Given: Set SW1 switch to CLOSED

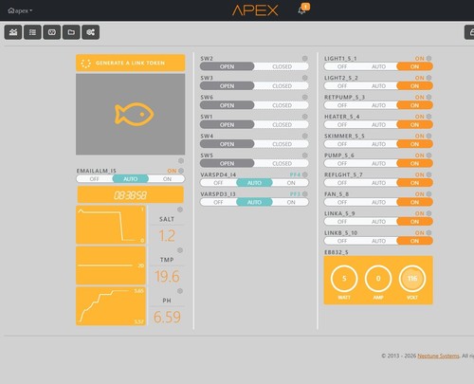Looking at the screenshot, I should click(x=282, y=125).
